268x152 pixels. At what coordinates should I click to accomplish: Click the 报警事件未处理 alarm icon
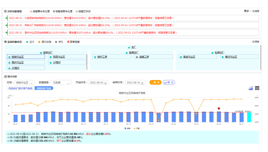tap(31, 11)
